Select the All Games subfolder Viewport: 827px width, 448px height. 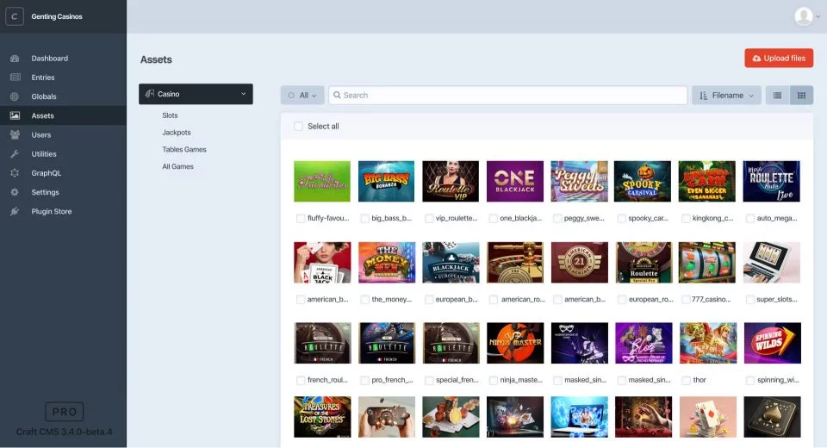coord(177,166)
